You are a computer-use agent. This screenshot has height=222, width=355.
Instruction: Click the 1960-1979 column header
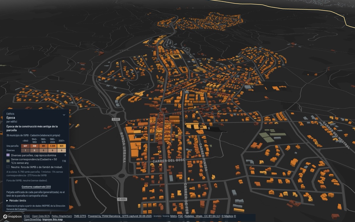coord(43,140)
